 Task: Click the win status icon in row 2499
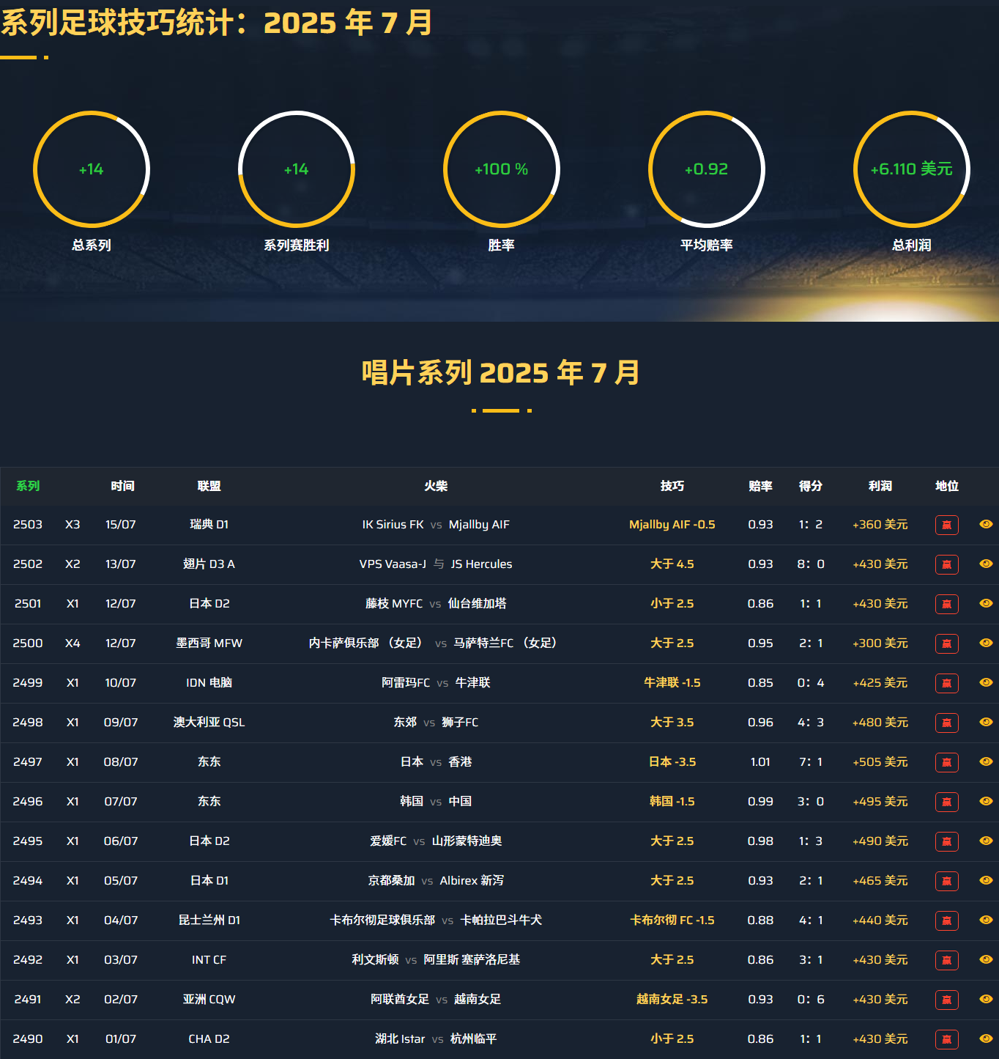[946, 683]
